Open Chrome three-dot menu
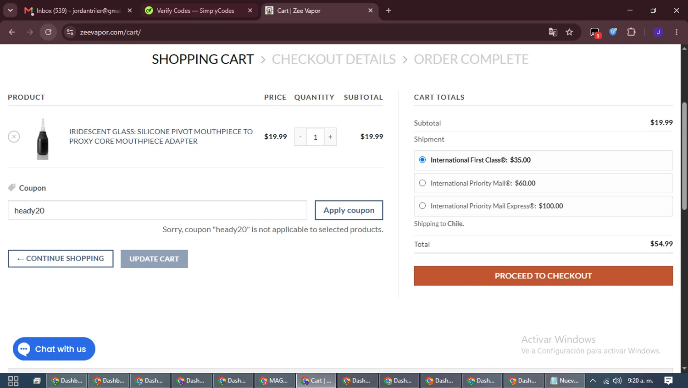Screen dimensions: 688x388 (x=677, y=32)
